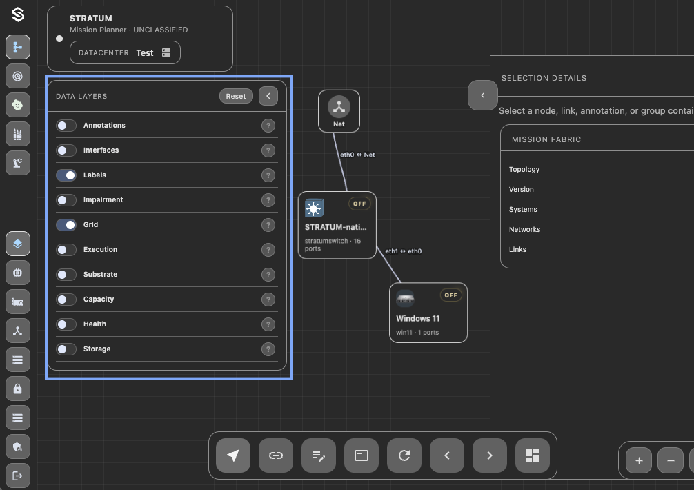
Task: Enable the Storage layer switch
Action: click(x=66, y=349)
